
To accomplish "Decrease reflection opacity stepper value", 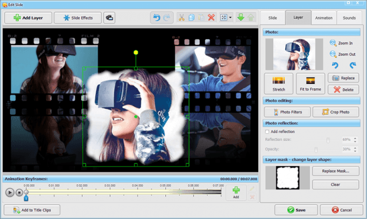I will (x=355, y=151).
